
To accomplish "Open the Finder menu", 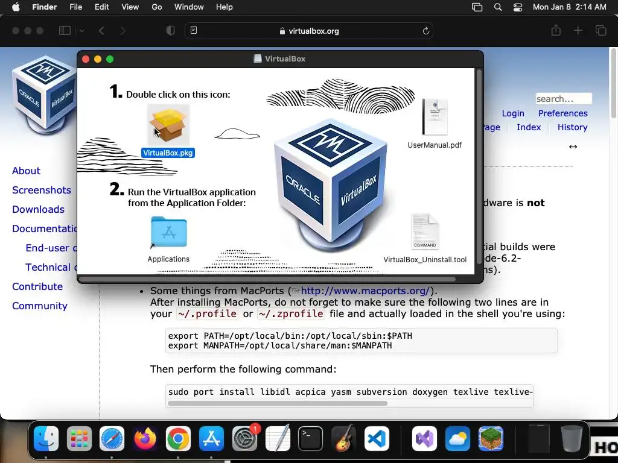I will (44, 7).
